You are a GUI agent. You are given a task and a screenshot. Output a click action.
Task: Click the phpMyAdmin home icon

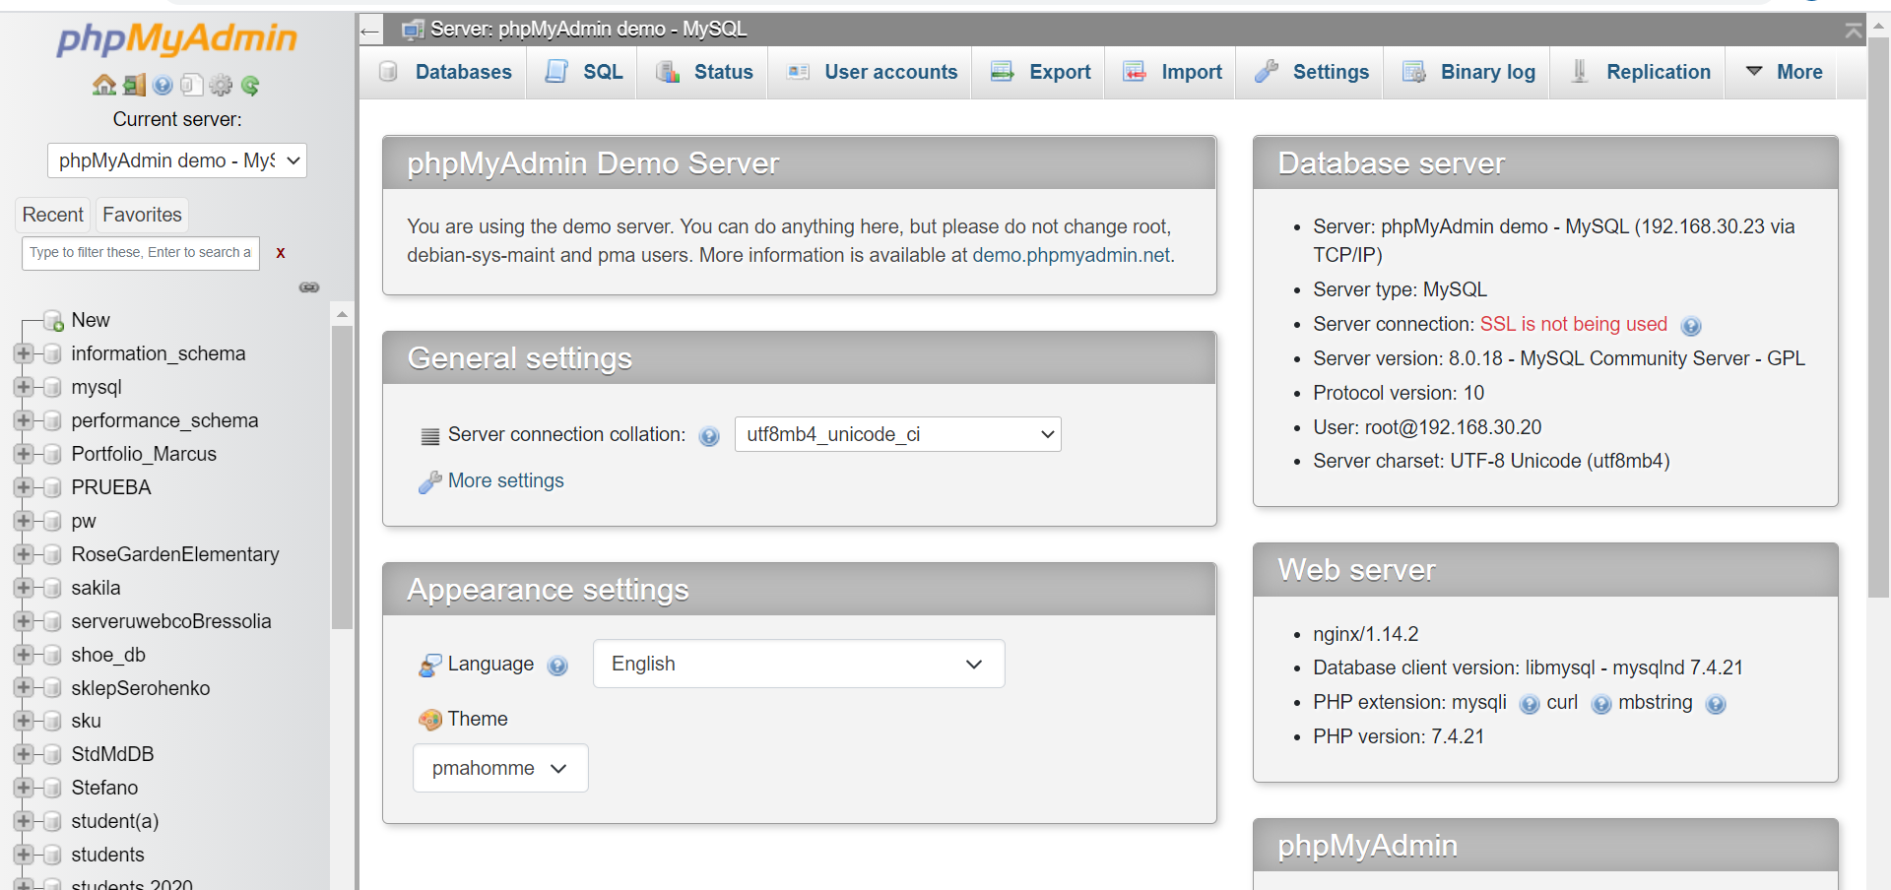104,85
